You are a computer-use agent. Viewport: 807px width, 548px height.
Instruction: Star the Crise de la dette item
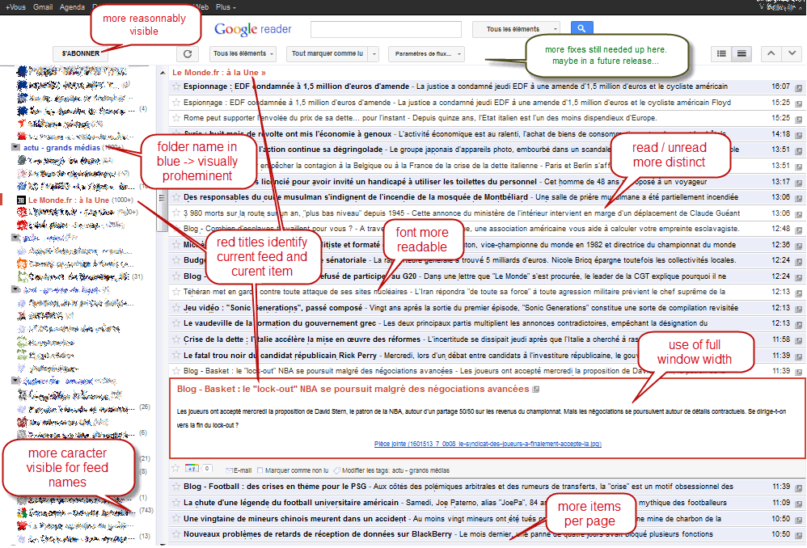point(176,339)
